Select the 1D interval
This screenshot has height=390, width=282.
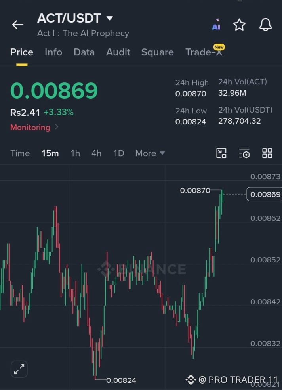(119, 153)
